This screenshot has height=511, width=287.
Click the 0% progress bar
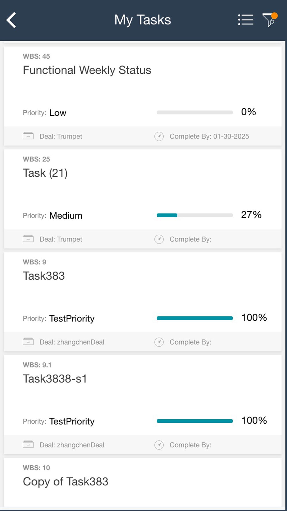(x=195, y=112)
